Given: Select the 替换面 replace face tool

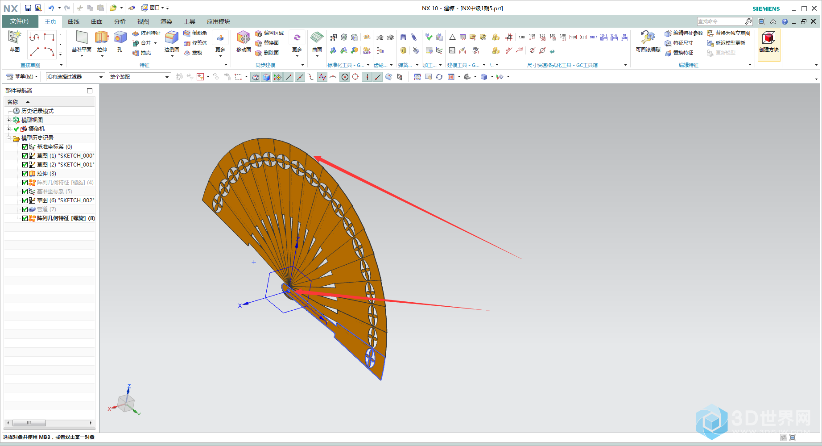Looking at the screenshot, I should pyautogui.click(x=267, y=43).
